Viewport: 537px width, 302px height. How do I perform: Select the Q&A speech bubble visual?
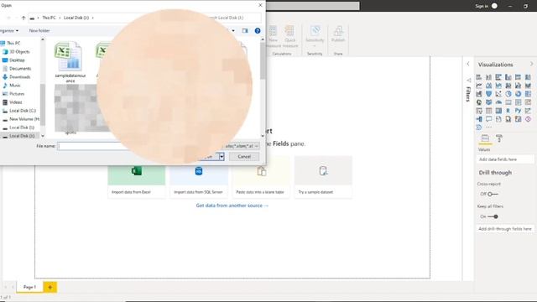coord(488,119)
